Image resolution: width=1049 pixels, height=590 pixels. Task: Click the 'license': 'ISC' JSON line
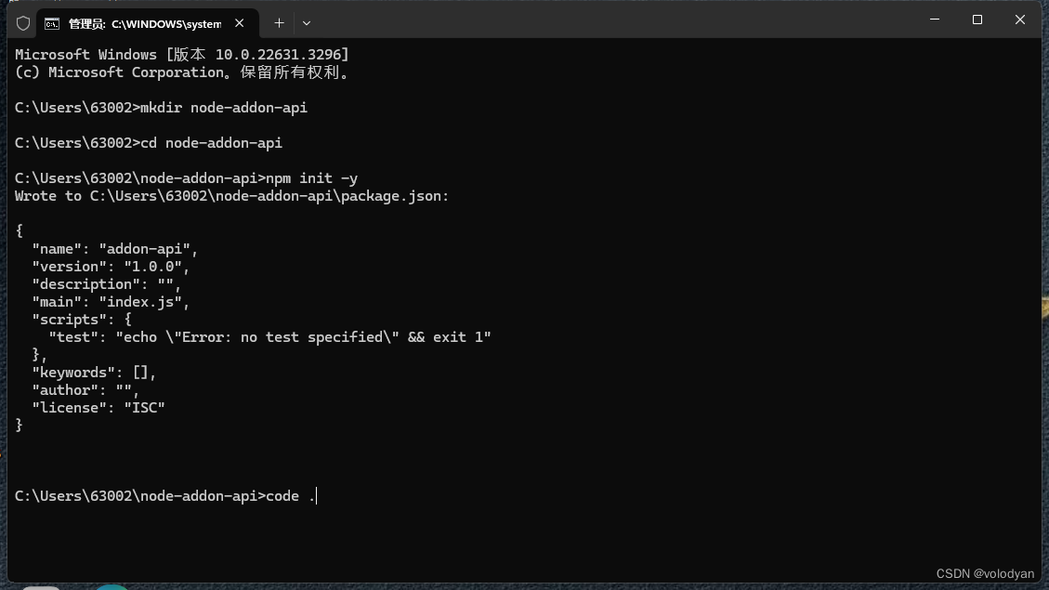(x=98, y=407)
